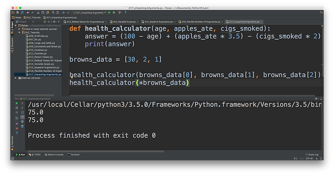Open 010_Continue.py in tree
The image size is (334, 175).
coord(37,50)
